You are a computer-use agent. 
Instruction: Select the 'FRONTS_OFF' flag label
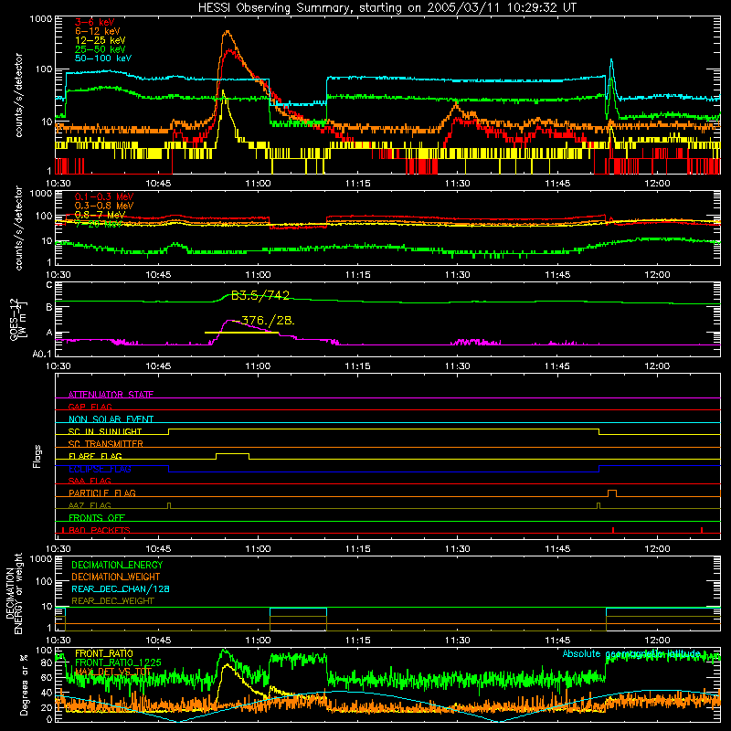point(97,517)
